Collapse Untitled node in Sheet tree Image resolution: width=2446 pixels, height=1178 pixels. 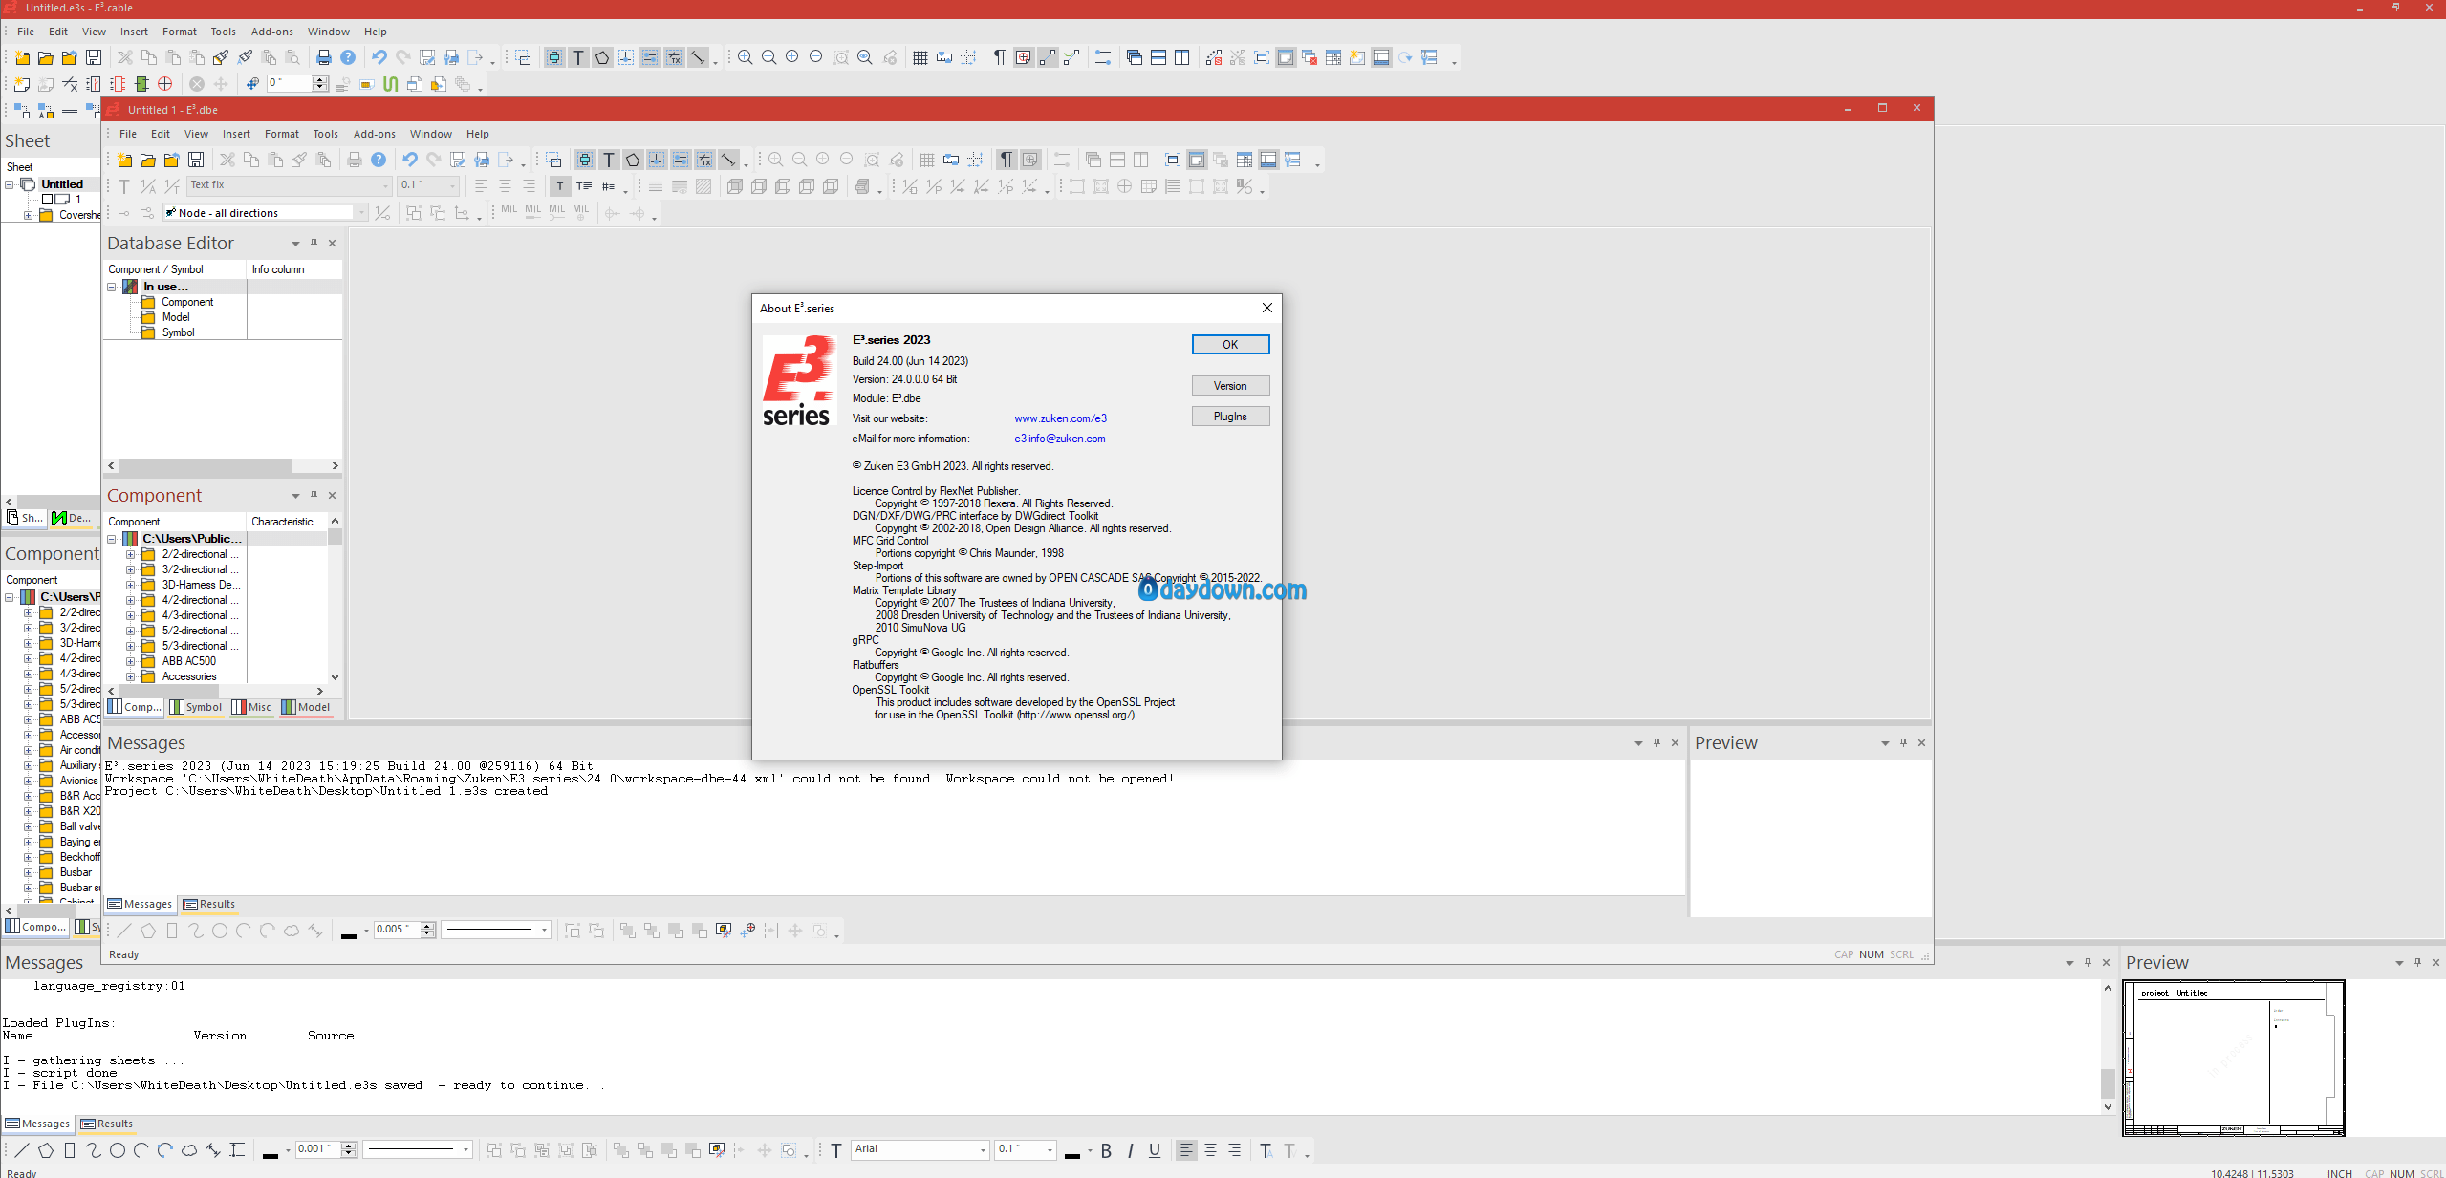coord(10,184)
